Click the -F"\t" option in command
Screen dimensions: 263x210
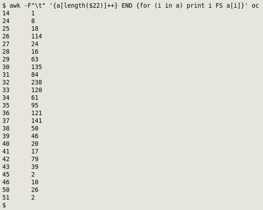[x=35, y=6]
